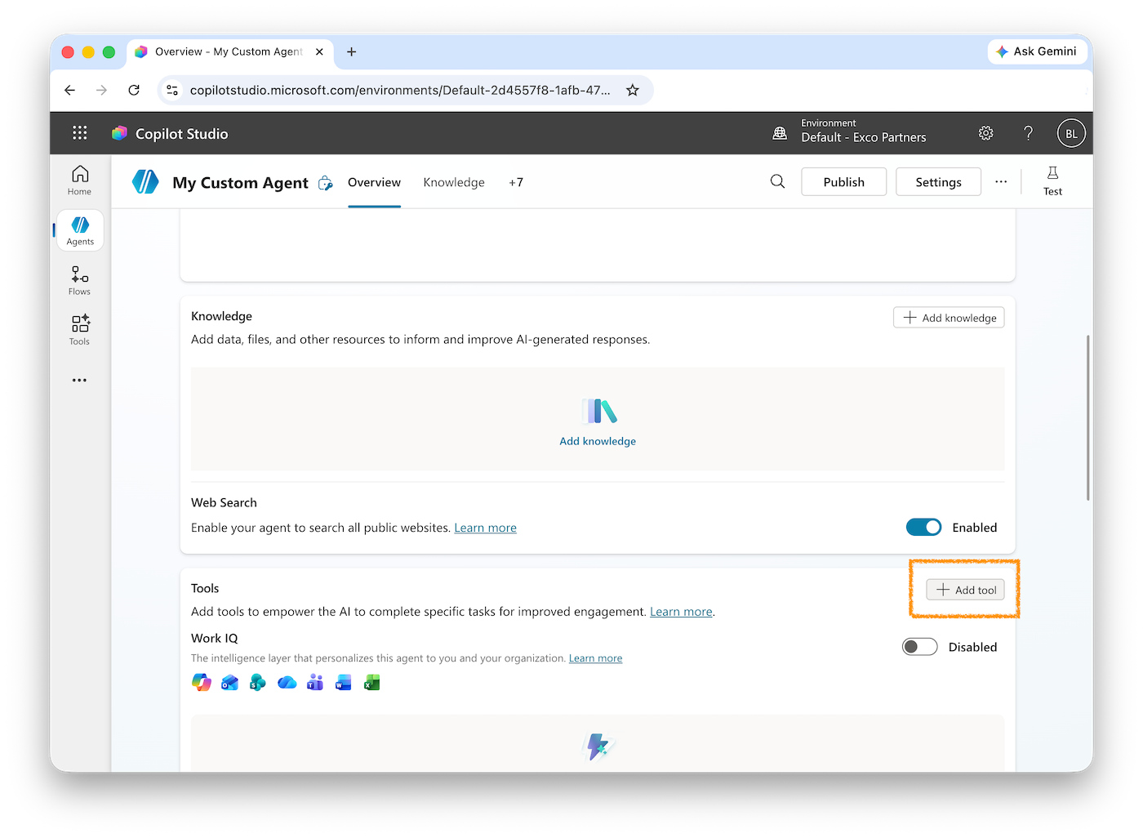Viewport: 1143px width, 838px height.
Task: Go to Home in the sidebar
Action: [x=80, y=181]
